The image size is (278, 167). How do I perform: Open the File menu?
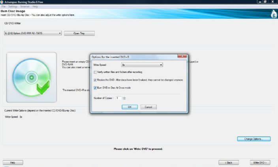click(4, 7)
